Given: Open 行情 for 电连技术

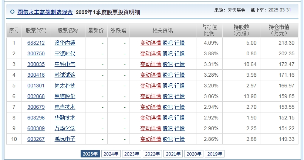Looking at the screenshot, I should point(180,107).
